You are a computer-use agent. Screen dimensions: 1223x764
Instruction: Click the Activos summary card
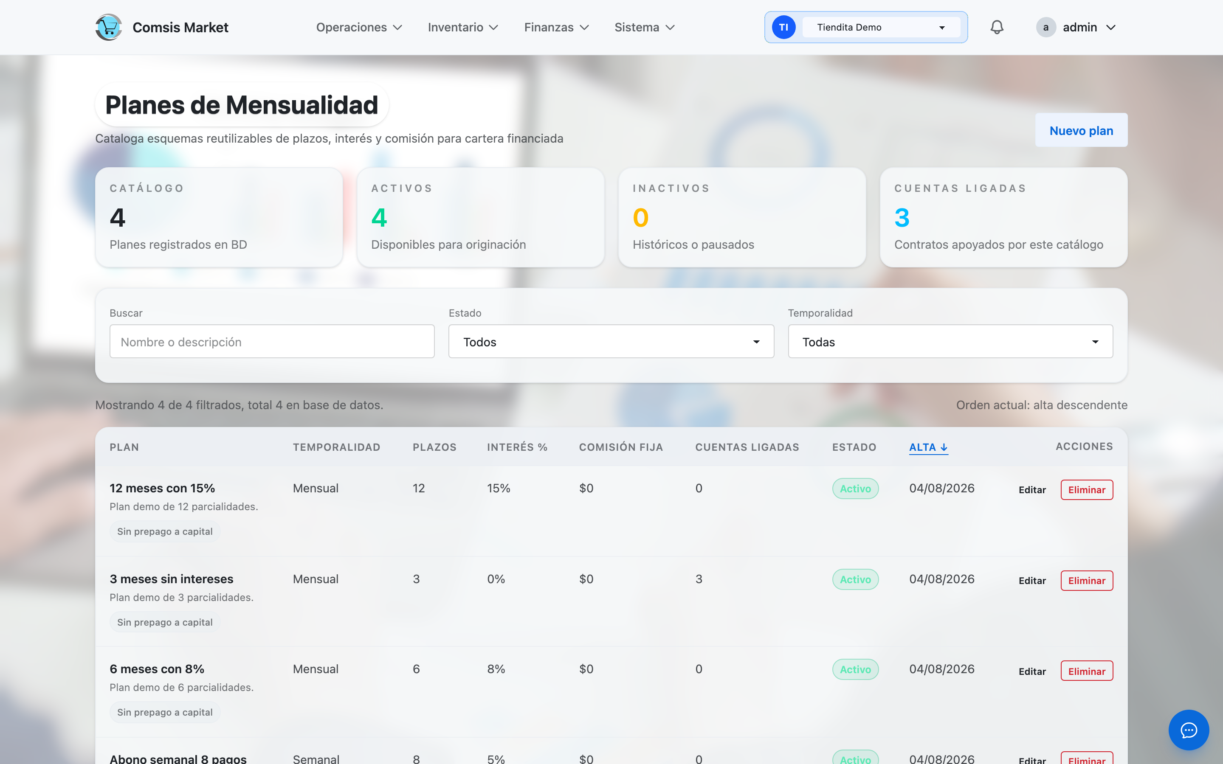tap(481, 217)
